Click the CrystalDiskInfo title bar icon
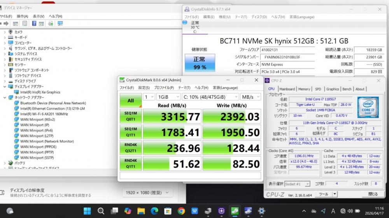 (x=187, y=9)
